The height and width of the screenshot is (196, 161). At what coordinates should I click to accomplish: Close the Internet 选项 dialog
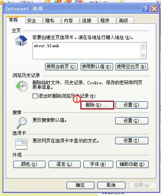pyautogui.click(x=154, y=9)
